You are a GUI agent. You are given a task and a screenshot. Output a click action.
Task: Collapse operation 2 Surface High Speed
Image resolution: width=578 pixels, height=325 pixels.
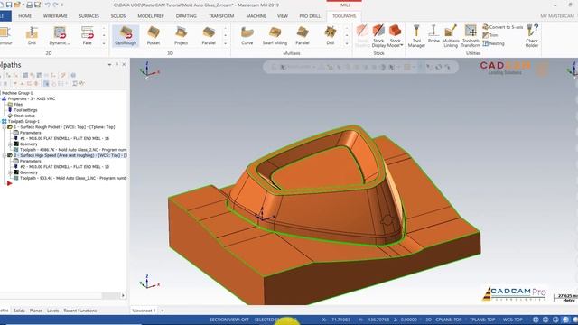tap(4, 155)
